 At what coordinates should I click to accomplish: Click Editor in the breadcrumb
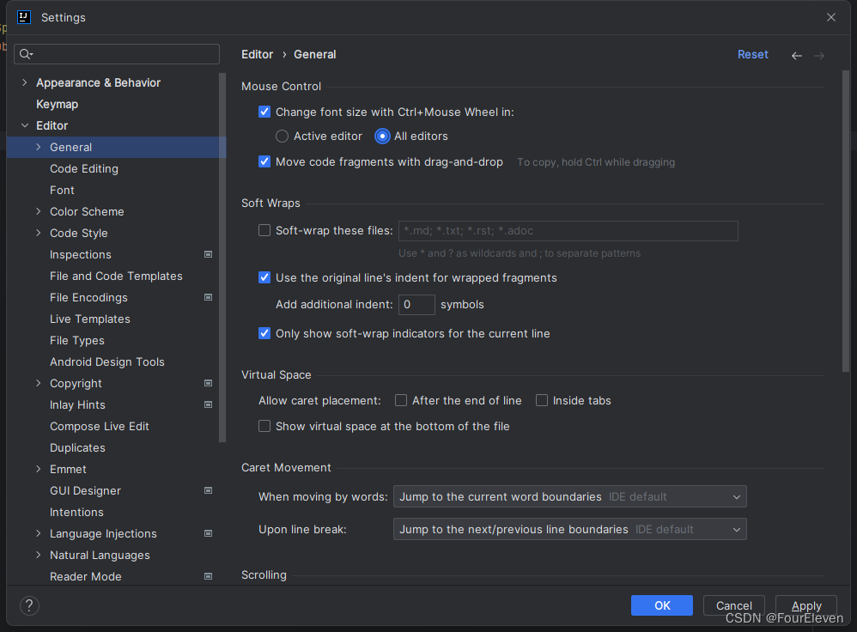(x=257, y=55)
